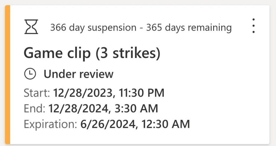Viewport: 276px width, 146px height.
Task: Click the 11:30 PM start time
Action: 142,93
